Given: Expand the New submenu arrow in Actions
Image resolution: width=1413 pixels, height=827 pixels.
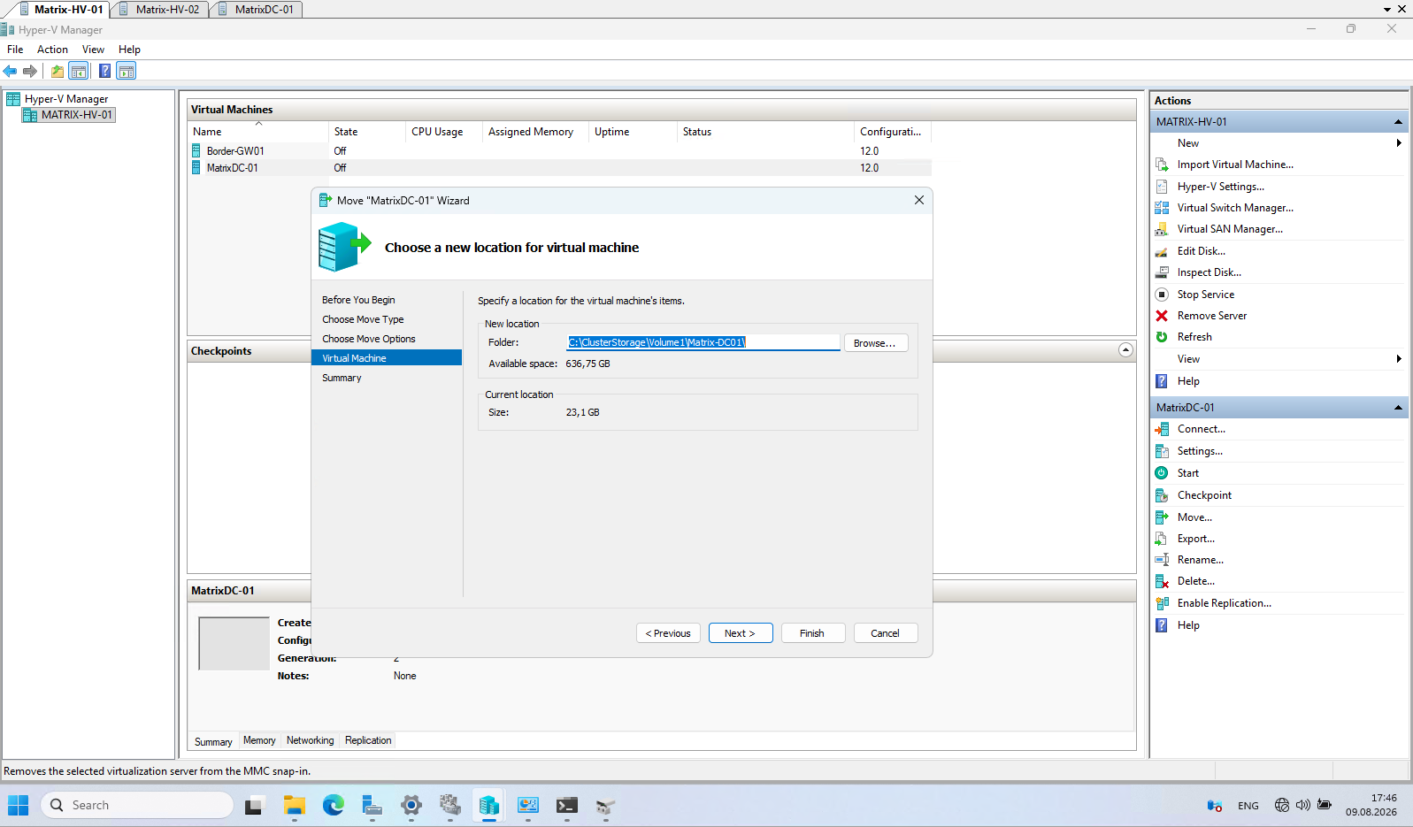Looking at the screenshot, I should 1399,143.
